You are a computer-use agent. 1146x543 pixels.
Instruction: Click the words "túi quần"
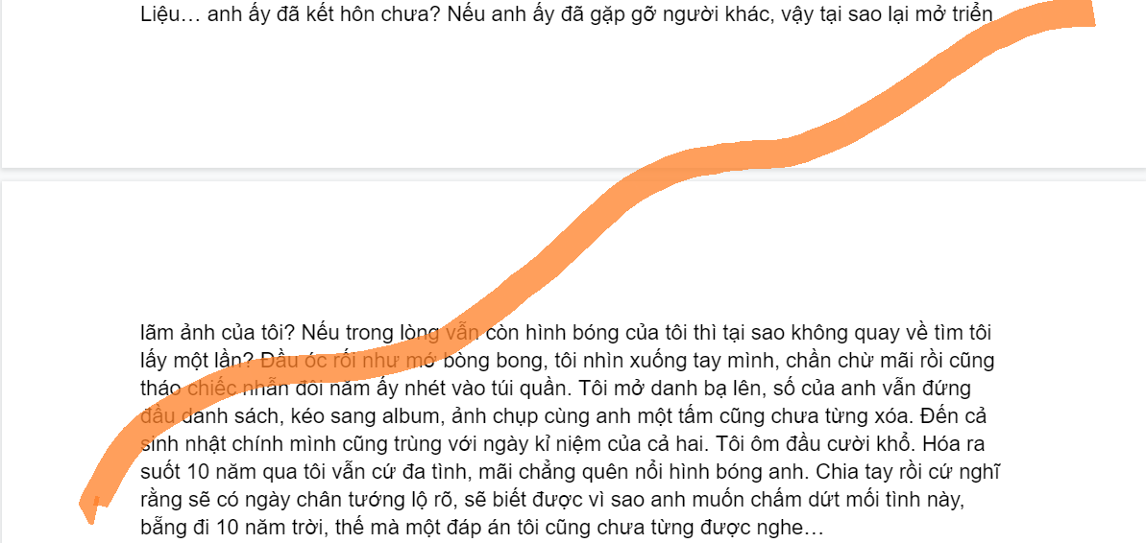click(524, 389)
